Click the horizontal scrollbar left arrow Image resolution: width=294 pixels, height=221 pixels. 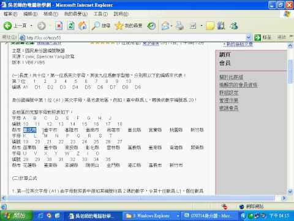(x=3, y=198)
